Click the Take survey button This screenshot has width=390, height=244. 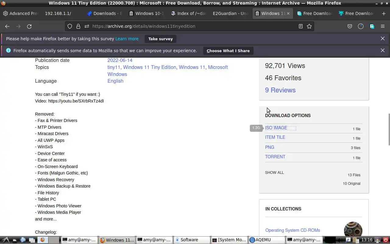(161, 39)
